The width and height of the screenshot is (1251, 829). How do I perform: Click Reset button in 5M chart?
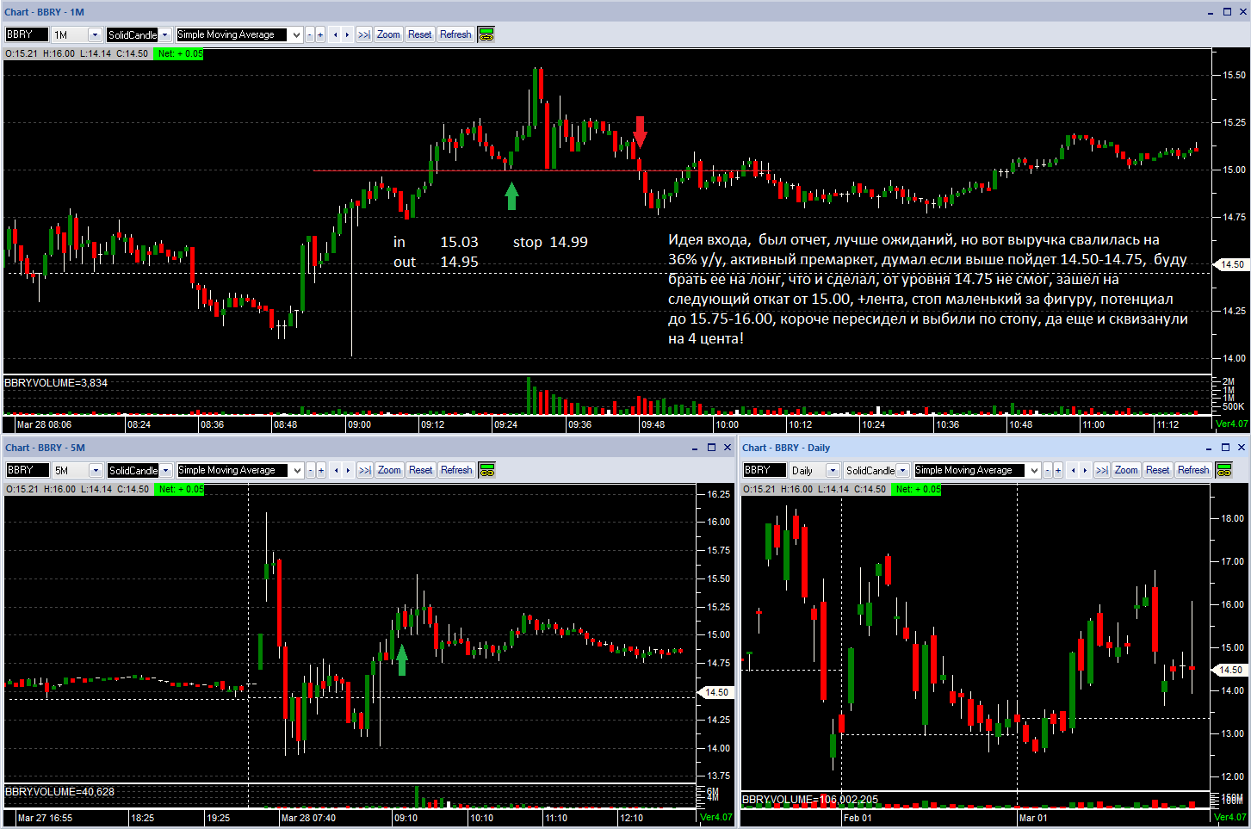[x=421, y=470]
